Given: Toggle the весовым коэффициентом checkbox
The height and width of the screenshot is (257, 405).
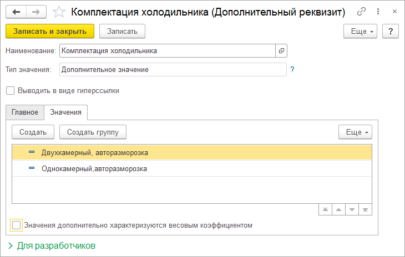Looking at the screenshot, I should [x=17, y=225].
